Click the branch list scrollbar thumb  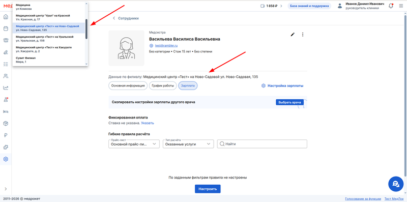[86, 29]
